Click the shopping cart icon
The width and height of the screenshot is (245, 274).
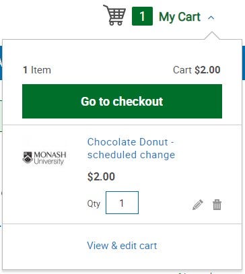click(x=114, y=15)
